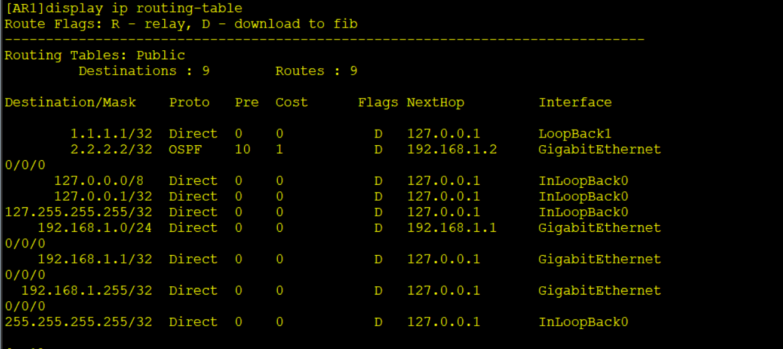Click the 'Cost' column header
Viewport: 783px width, 349px height.
291,102
